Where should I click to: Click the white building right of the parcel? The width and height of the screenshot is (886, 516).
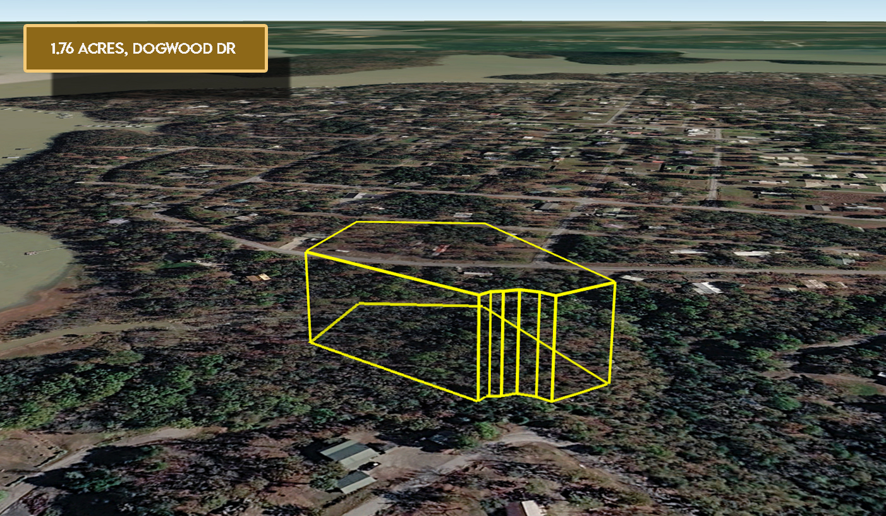tap(706, 288)
